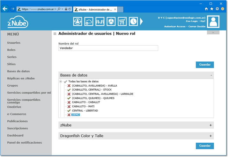Toggle the hamburger menu icon beside title
Screen dimensions: 228x157
pos(55,34)
